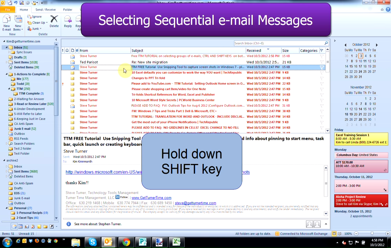This screenshot has width=391, height=248.
Task: Click the steve@getturnertime.com email link
Action: click(x=195, y=203)
